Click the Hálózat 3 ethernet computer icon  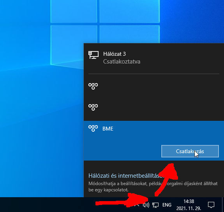93,55
